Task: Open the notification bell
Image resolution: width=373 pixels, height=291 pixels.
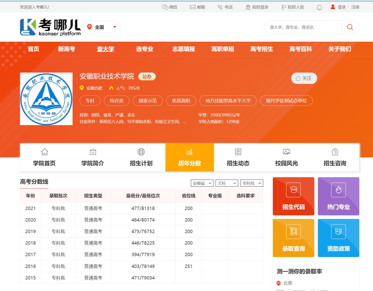Action: 319,7
